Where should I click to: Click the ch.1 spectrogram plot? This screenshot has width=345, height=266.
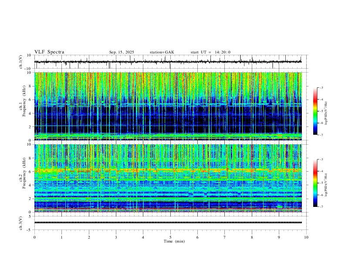[x=168, y=106]
